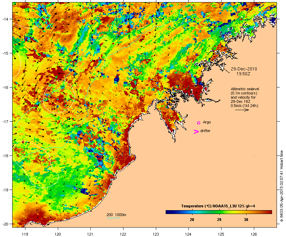286x237 pixels.
Task: Click the magenta Argo circle legend symbol
Action: [x=199, y=123]
